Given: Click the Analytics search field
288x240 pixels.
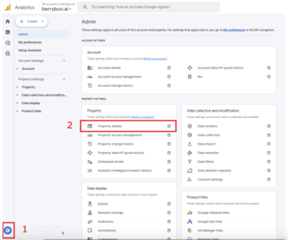Looking at the screenshot, I should (x=149, y=7).
